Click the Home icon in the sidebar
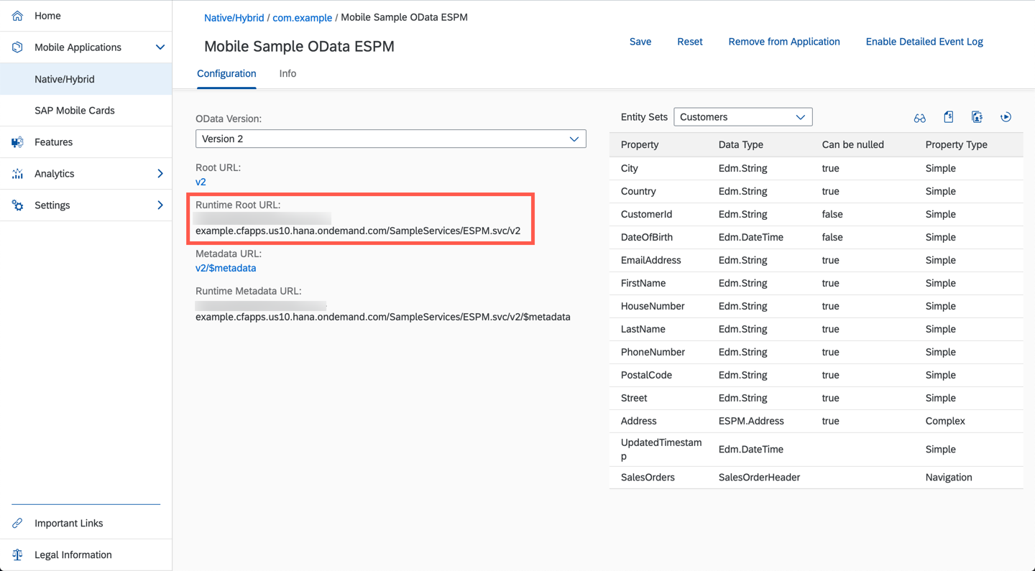Screen dimensions: 1035x571 [x=17, y=16]
